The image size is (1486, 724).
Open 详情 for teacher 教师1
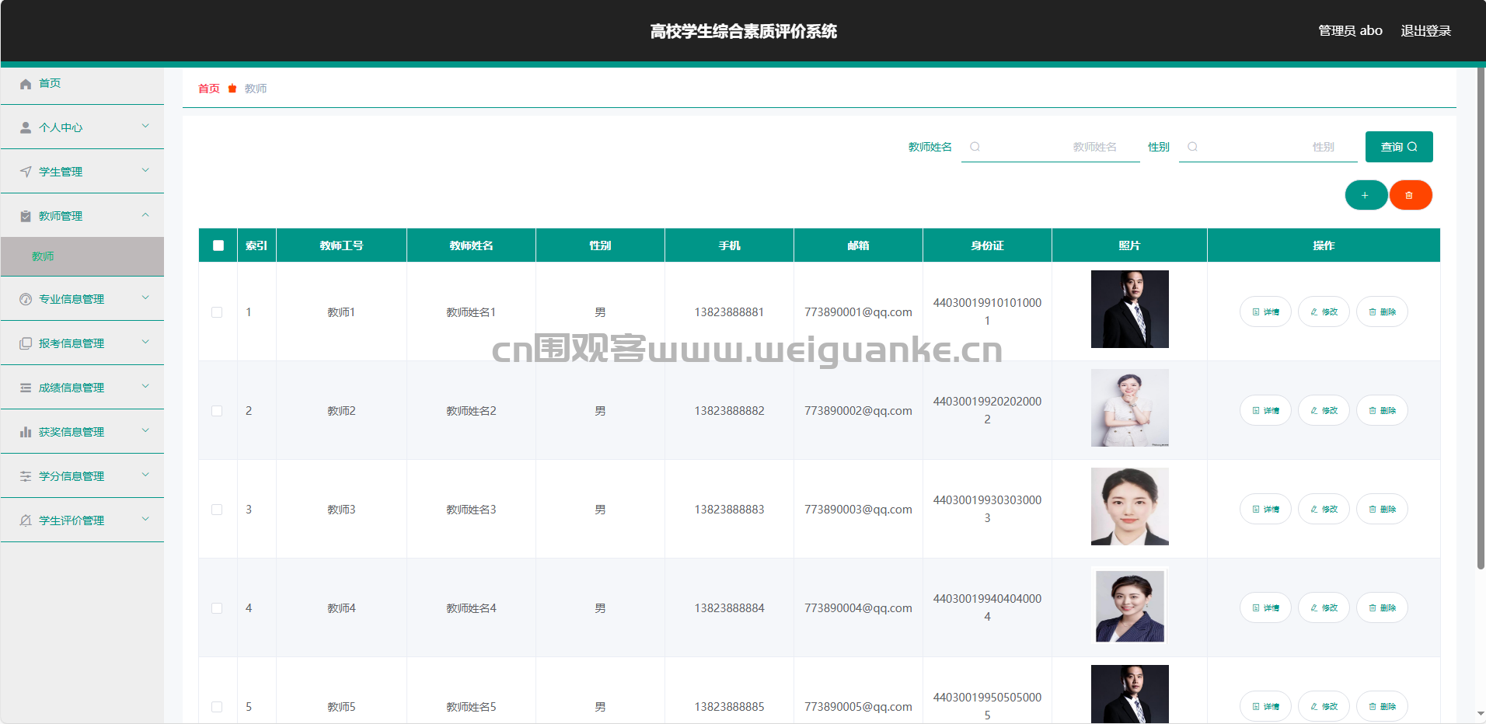click(1265, 312)
